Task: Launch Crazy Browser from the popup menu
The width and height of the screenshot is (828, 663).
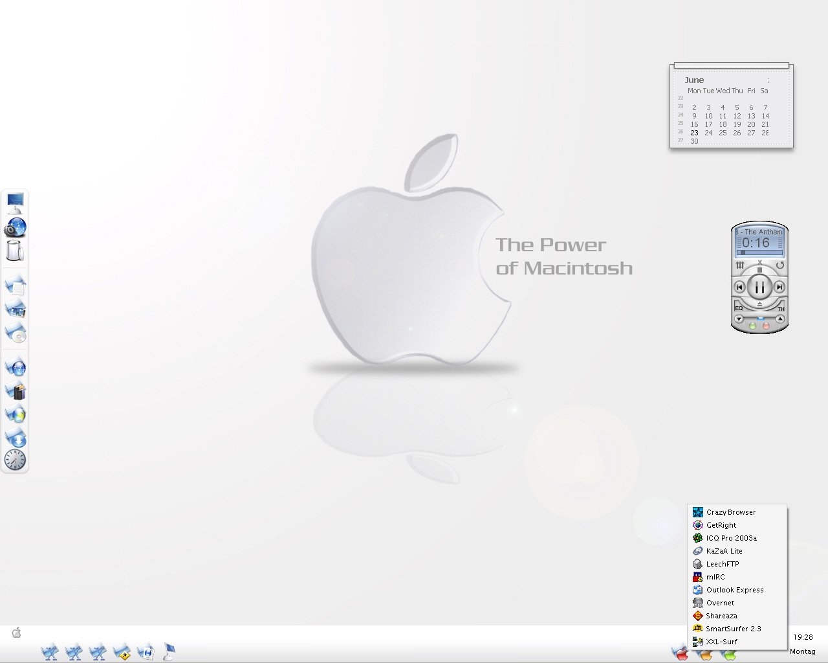Action: [737, 512]
